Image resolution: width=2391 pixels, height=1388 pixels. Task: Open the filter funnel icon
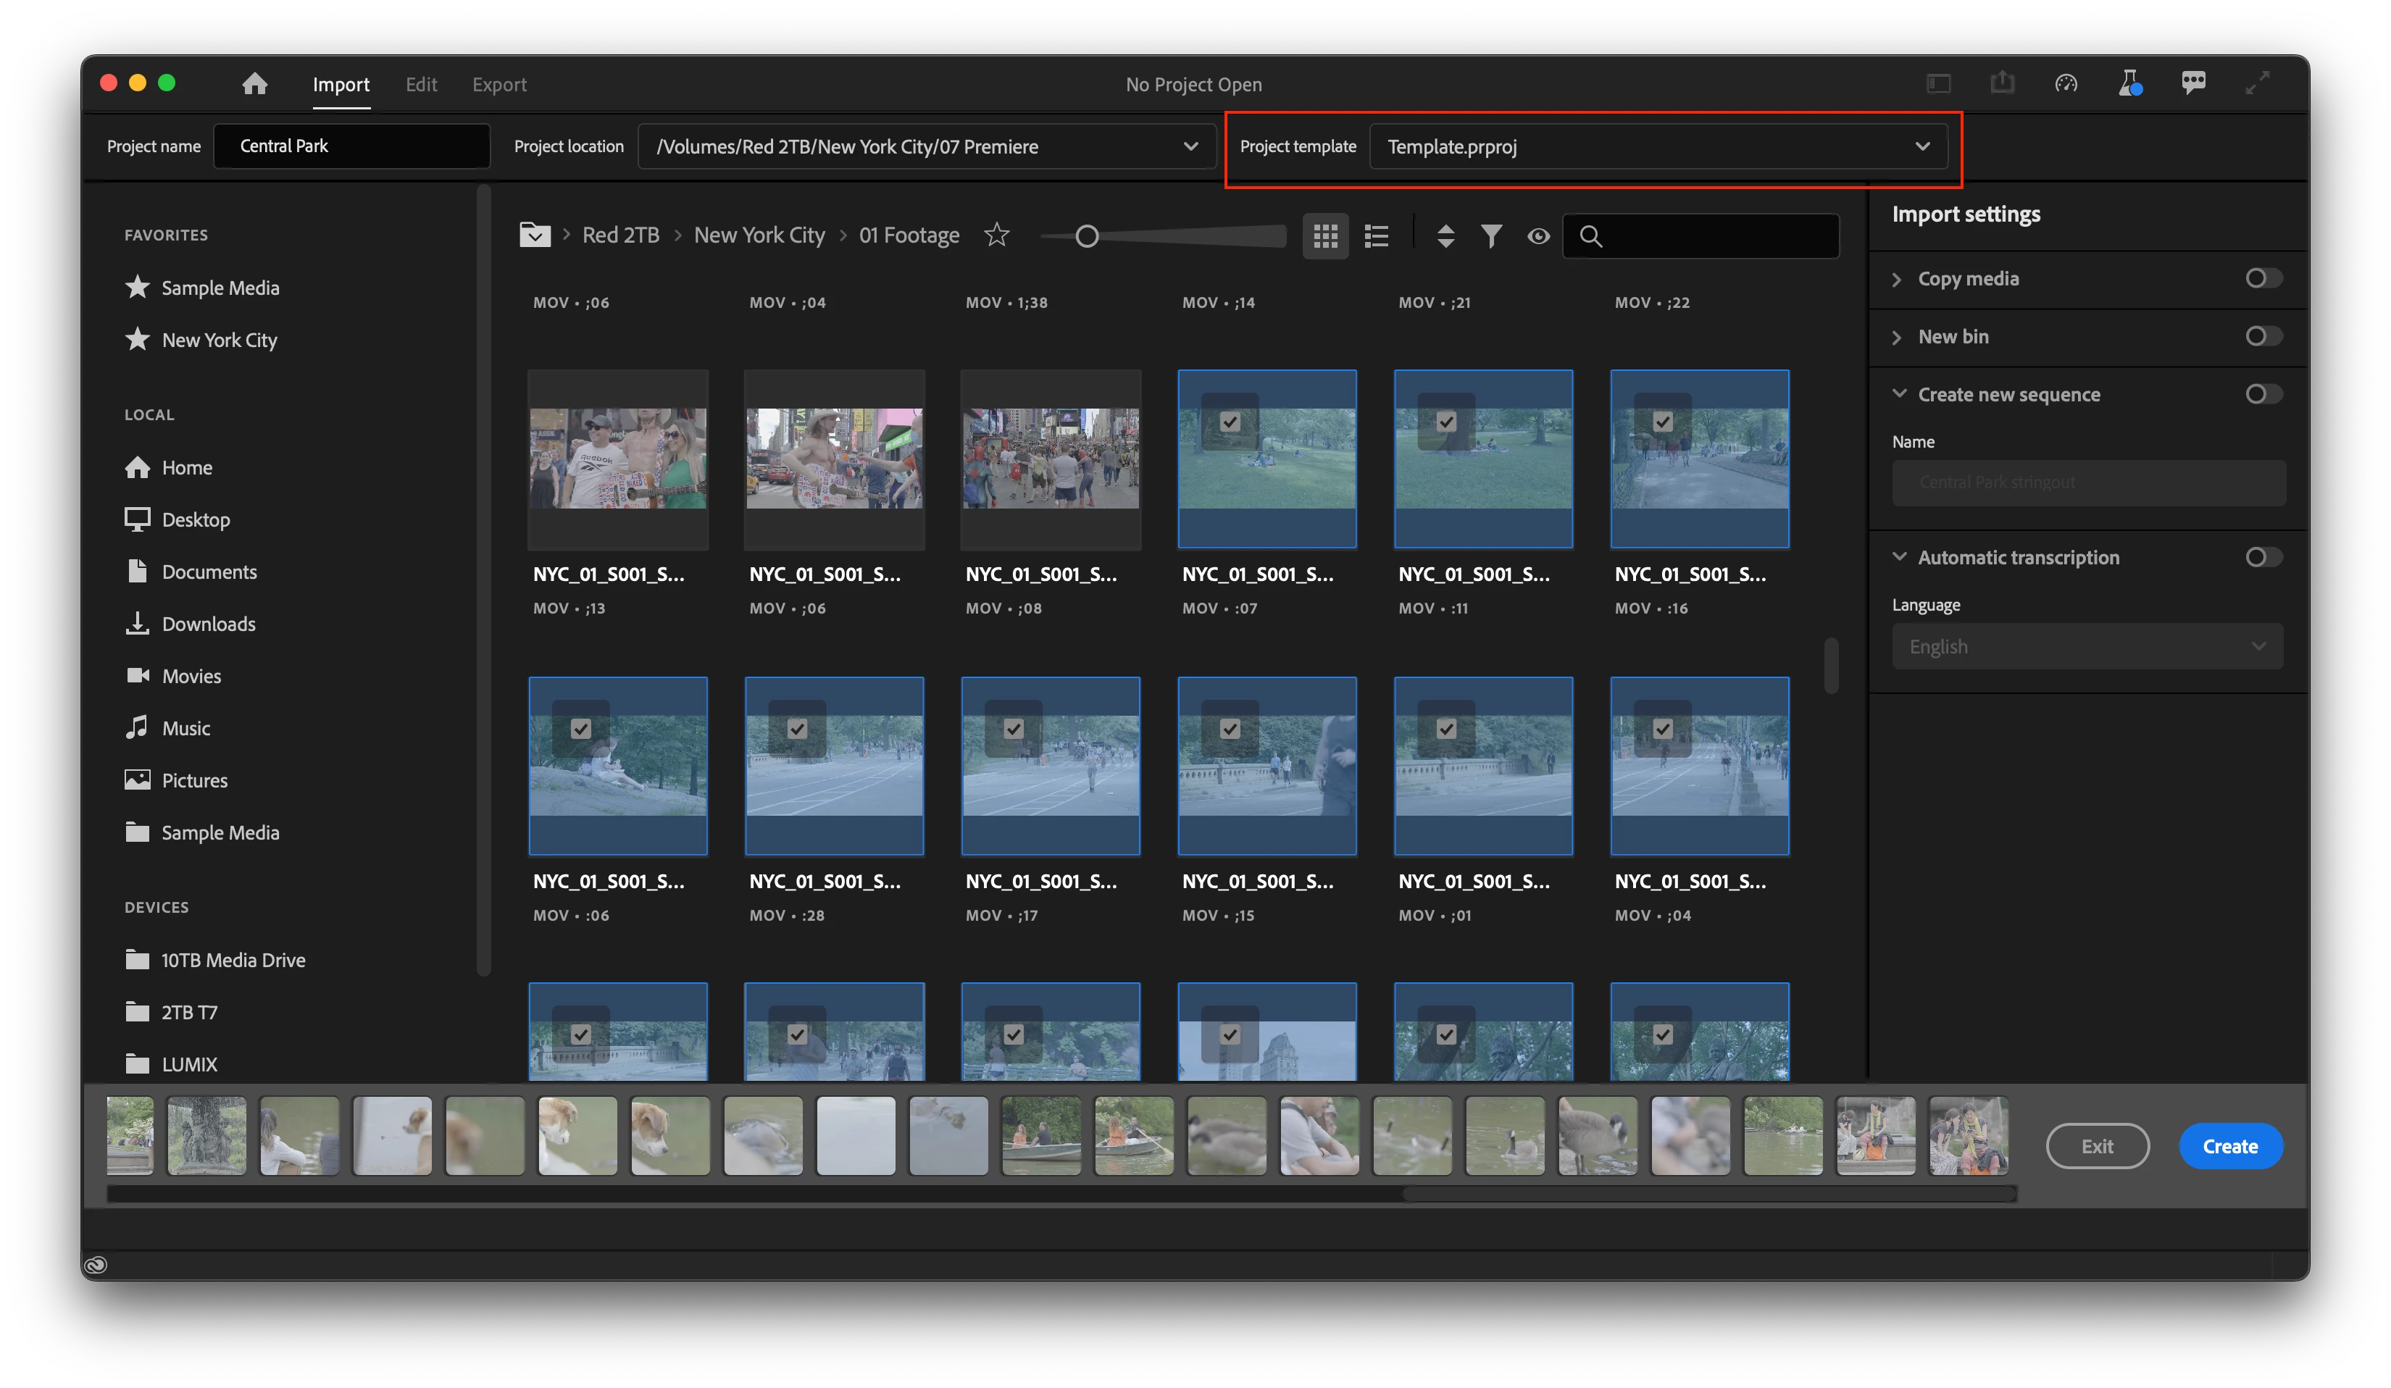(1490, 235)
